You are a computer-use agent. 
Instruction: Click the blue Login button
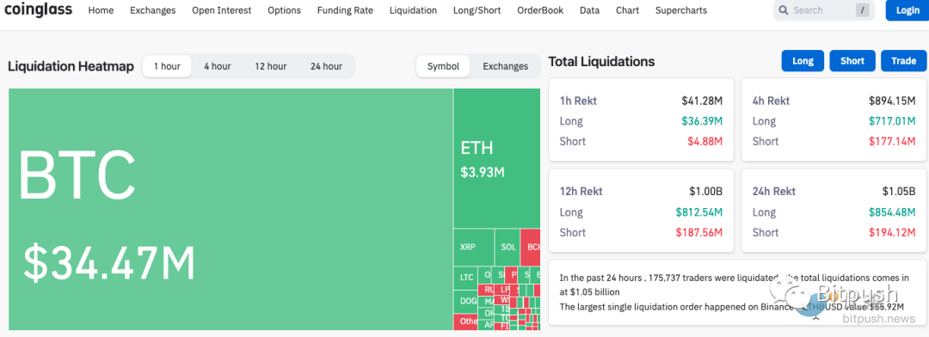907,10
